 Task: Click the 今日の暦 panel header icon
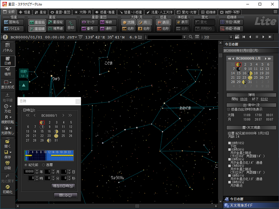(226, 199)
